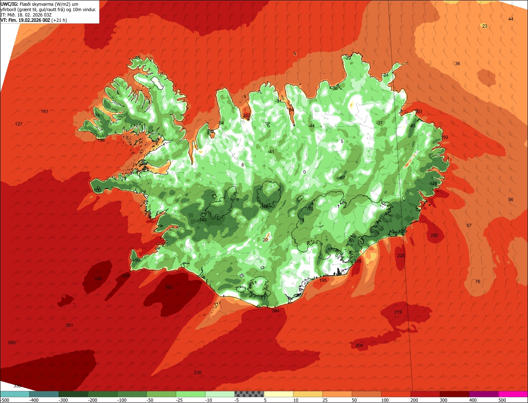The image size is (528, 403).
Task: Select the '-70' value on the Vatnajökull glacier
Action: [310, 209]
